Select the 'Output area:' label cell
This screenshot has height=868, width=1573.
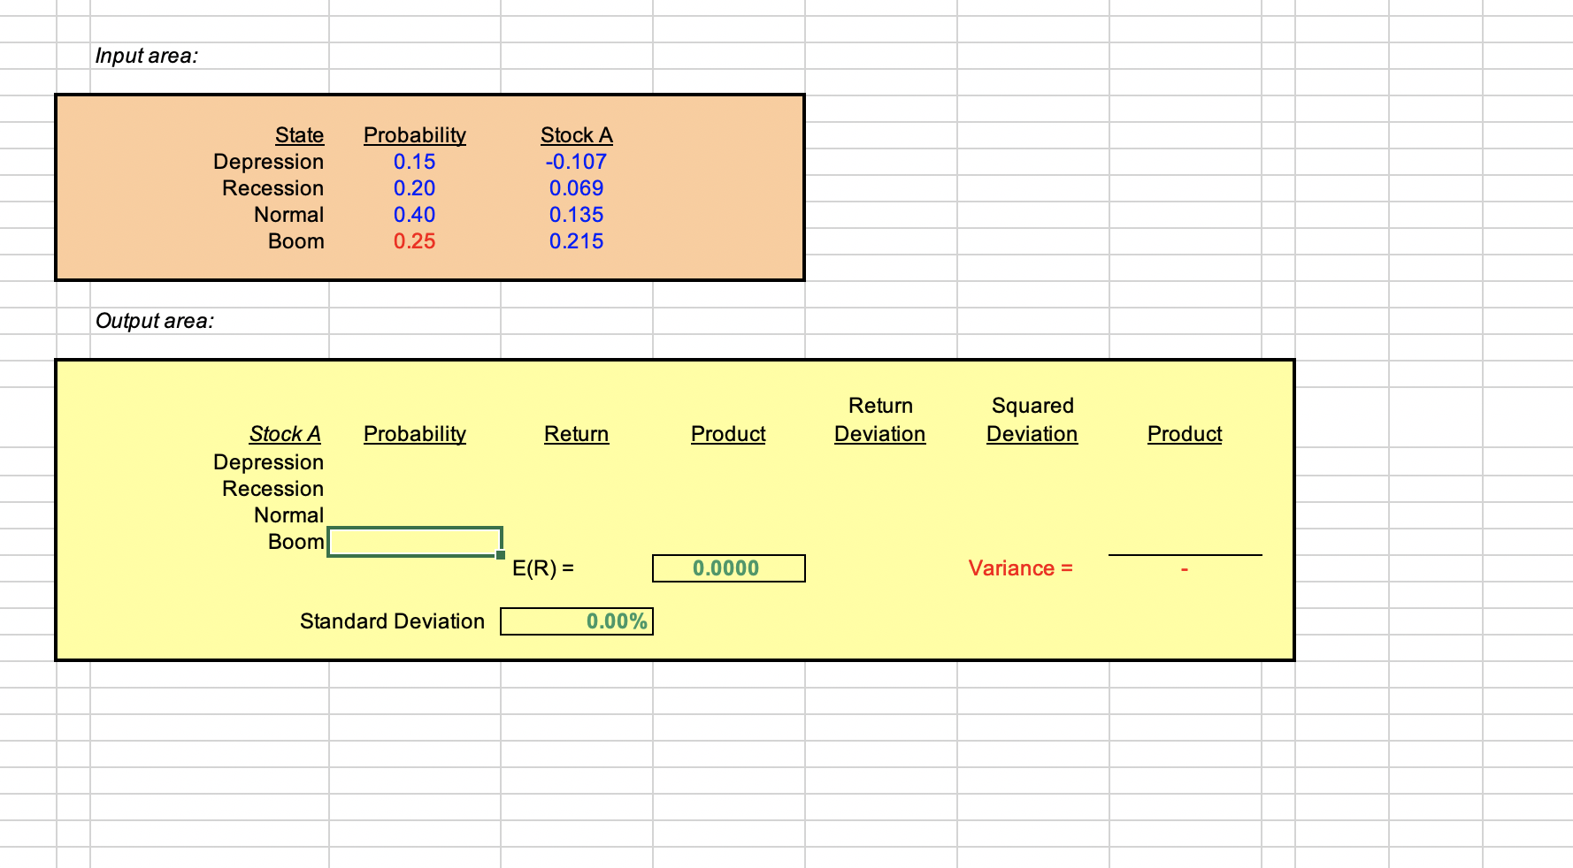coord(155,321)
